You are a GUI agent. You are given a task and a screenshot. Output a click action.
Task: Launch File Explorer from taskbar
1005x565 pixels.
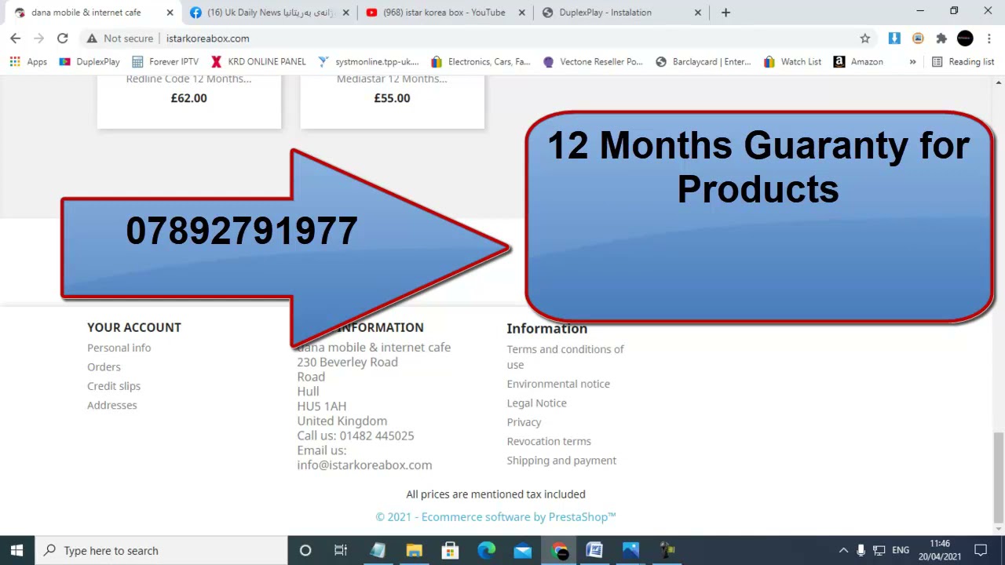[414, 550]
